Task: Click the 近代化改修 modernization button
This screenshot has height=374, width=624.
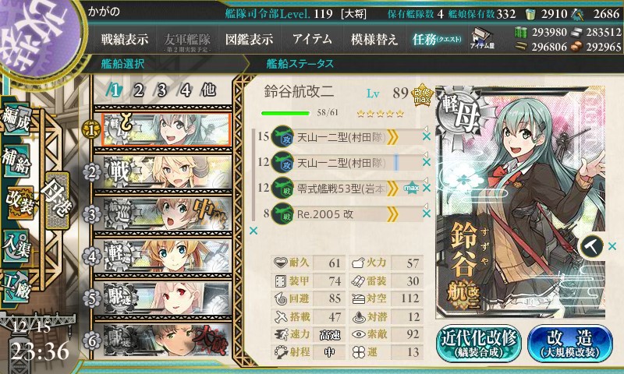Action: [x=479, y=344]
